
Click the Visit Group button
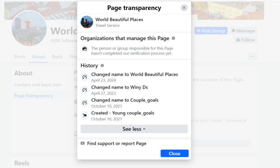[211, 31]
